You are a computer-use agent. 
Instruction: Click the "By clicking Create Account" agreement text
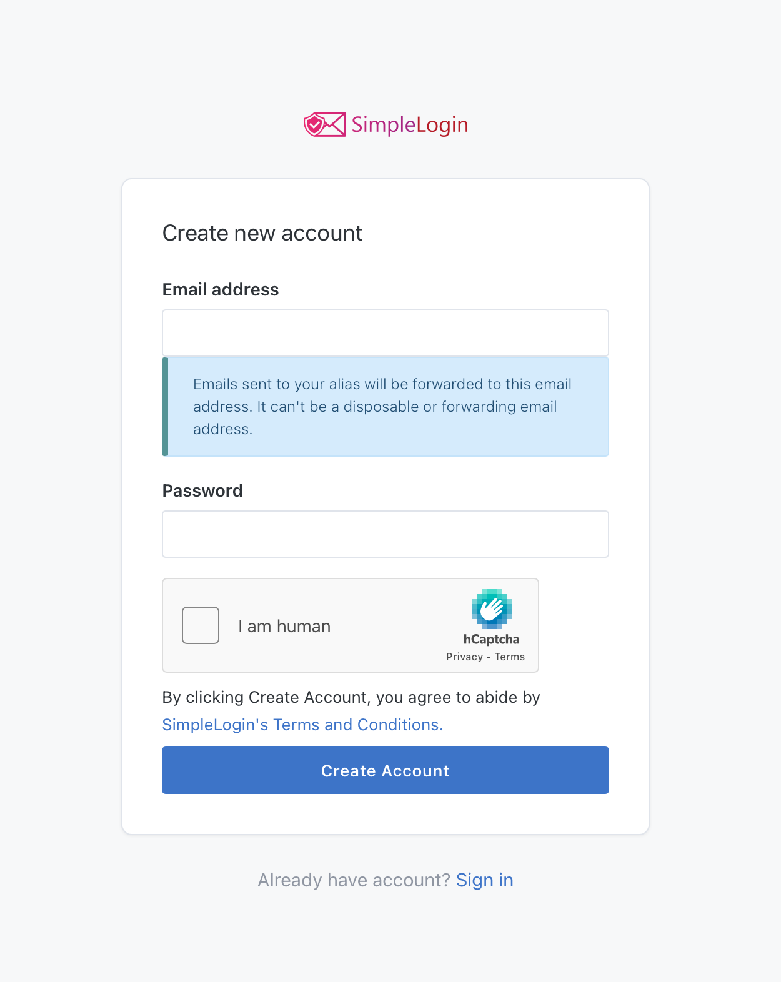351,697
